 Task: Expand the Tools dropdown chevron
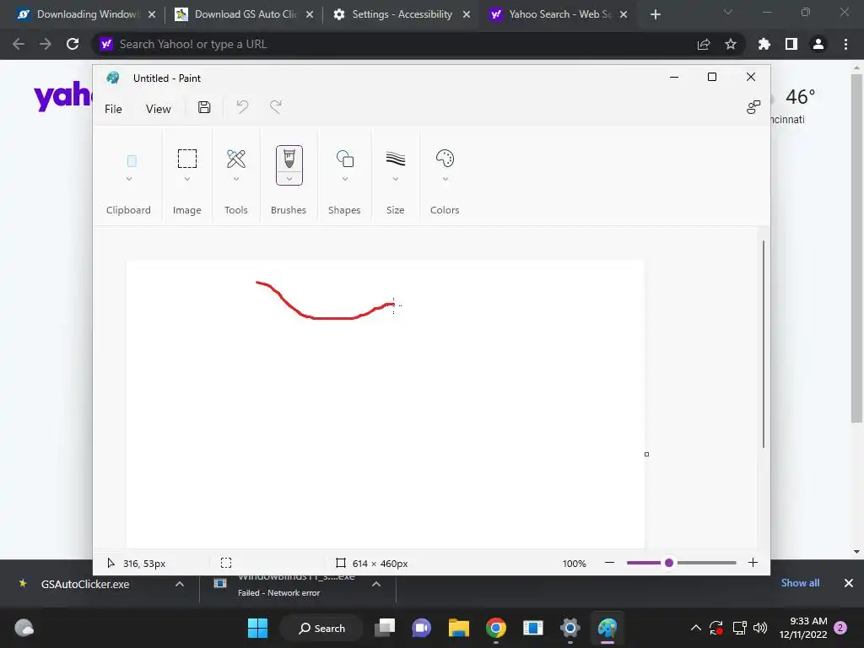point(236,179)
